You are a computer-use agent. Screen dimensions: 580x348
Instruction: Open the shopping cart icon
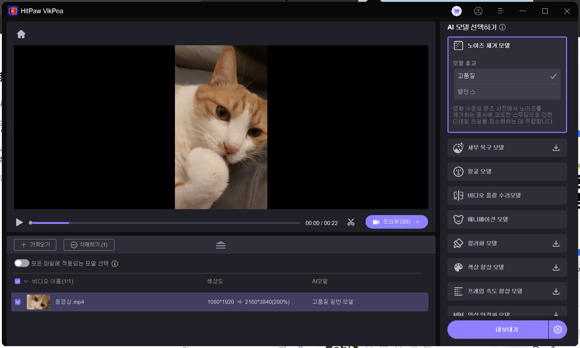click(456, 11)
